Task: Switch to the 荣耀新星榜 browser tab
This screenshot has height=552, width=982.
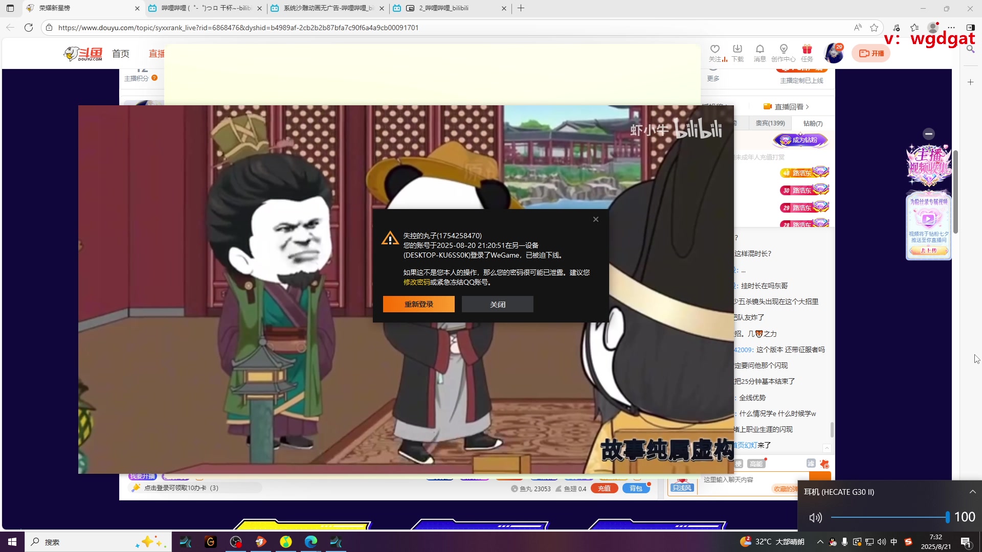Action: [83, 8]
